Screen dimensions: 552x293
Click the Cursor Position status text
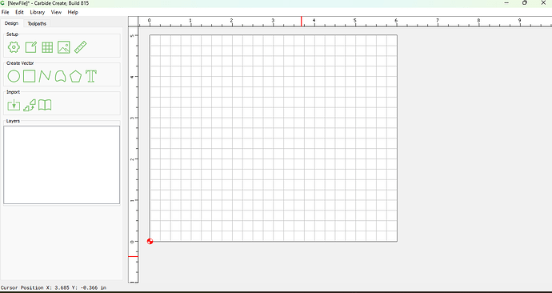pyautogui.click(x=54, y=287)
